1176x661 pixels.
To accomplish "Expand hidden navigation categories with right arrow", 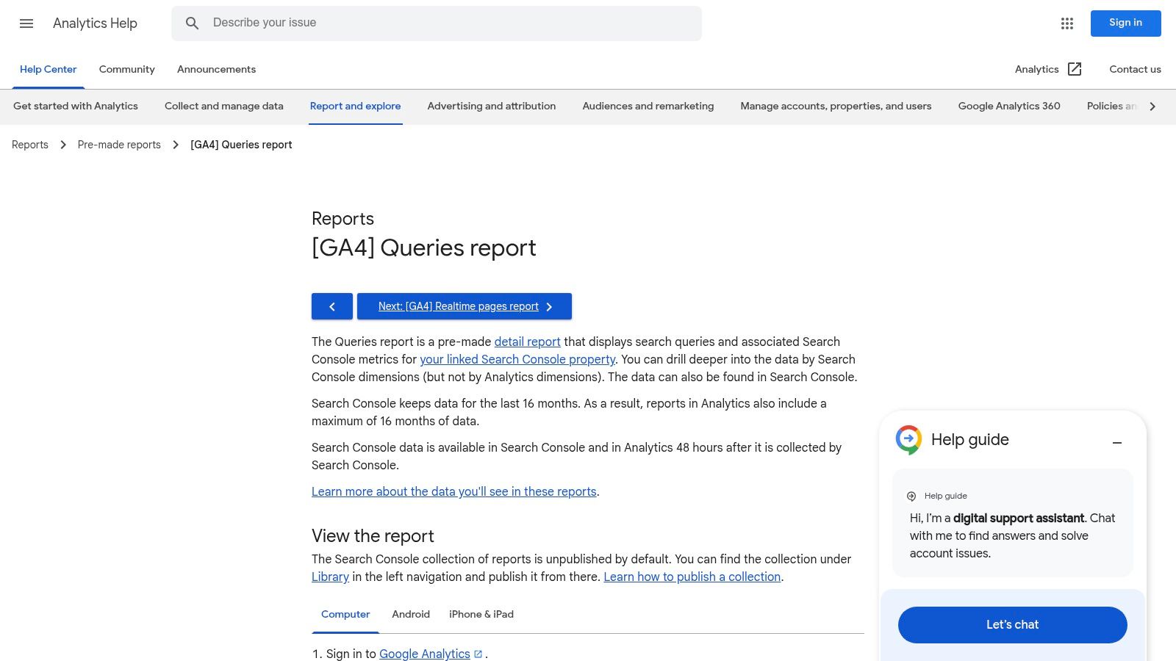I will pyautogui.click(x=1152, y=106).
